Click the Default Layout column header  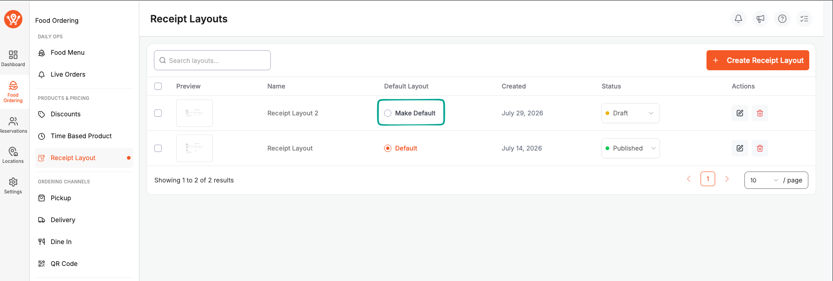click(406, 86)
